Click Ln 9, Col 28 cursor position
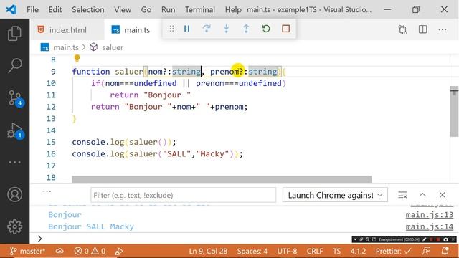The width and height of the screenshot is (459, 258). pyautogui.click(x=208, y=251)
